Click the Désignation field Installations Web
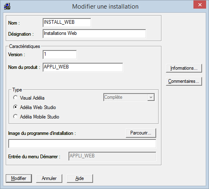Screen dimensions: 209x189 point(94,34)
